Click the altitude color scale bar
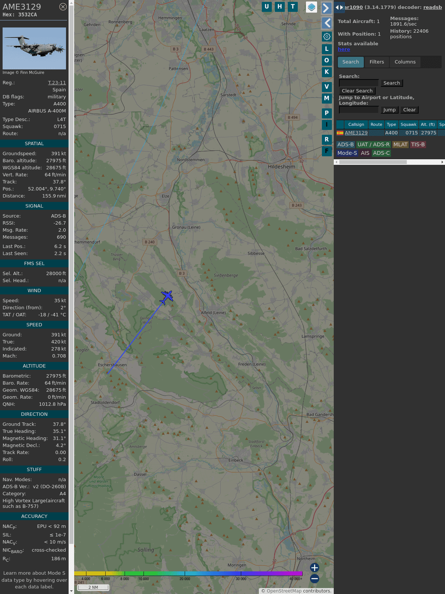 point(188,574)
